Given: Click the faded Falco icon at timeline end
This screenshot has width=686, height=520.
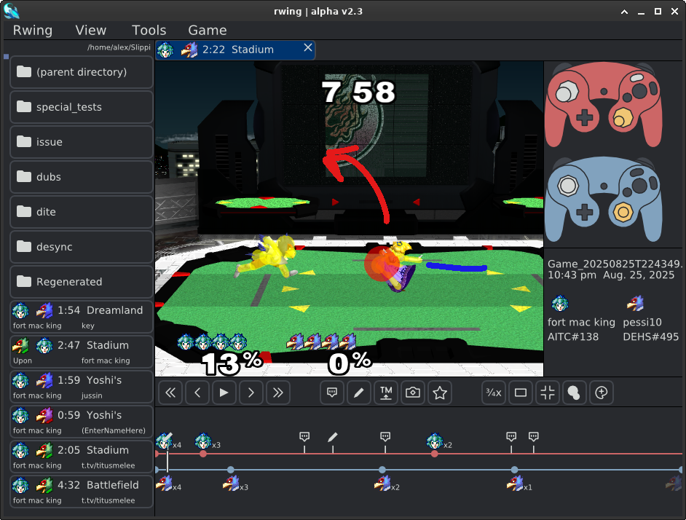Looking at the screenshot, I should click(x=674, y=484).
